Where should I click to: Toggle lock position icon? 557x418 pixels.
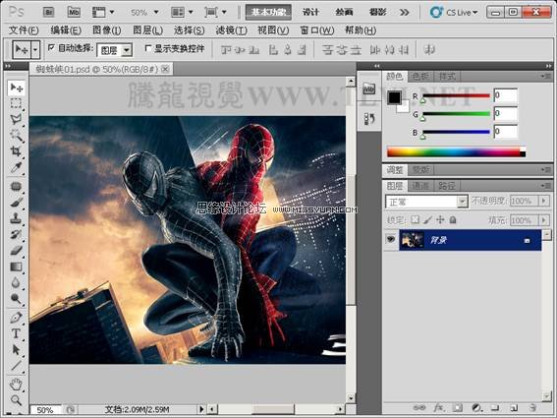pos(440,220)
